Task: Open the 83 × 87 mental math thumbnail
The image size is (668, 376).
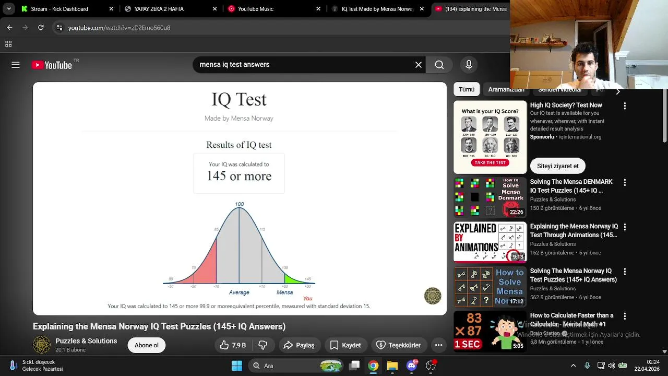Action: (x=490, y=332)
